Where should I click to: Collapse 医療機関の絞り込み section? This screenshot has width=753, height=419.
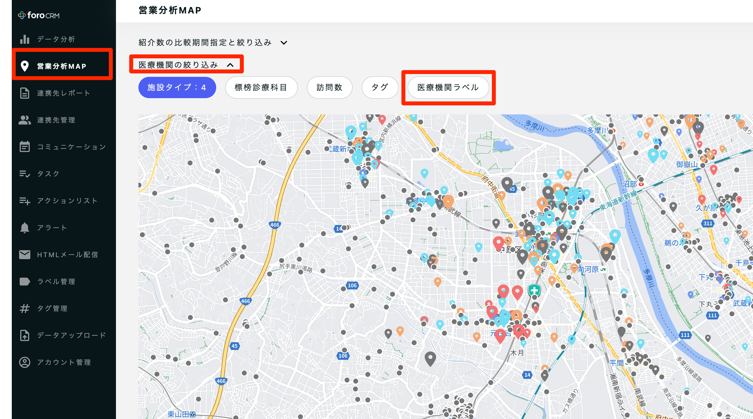tap(186, 65)
